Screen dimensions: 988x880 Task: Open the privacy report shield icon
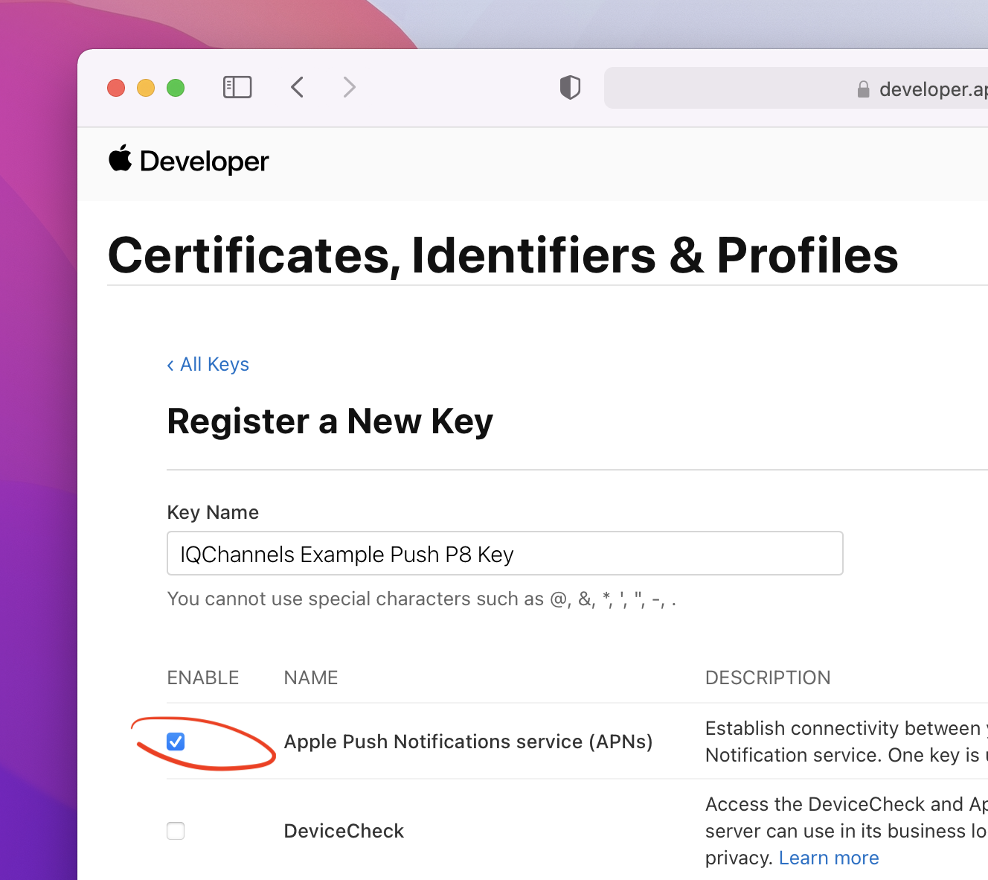pos(570,88)
